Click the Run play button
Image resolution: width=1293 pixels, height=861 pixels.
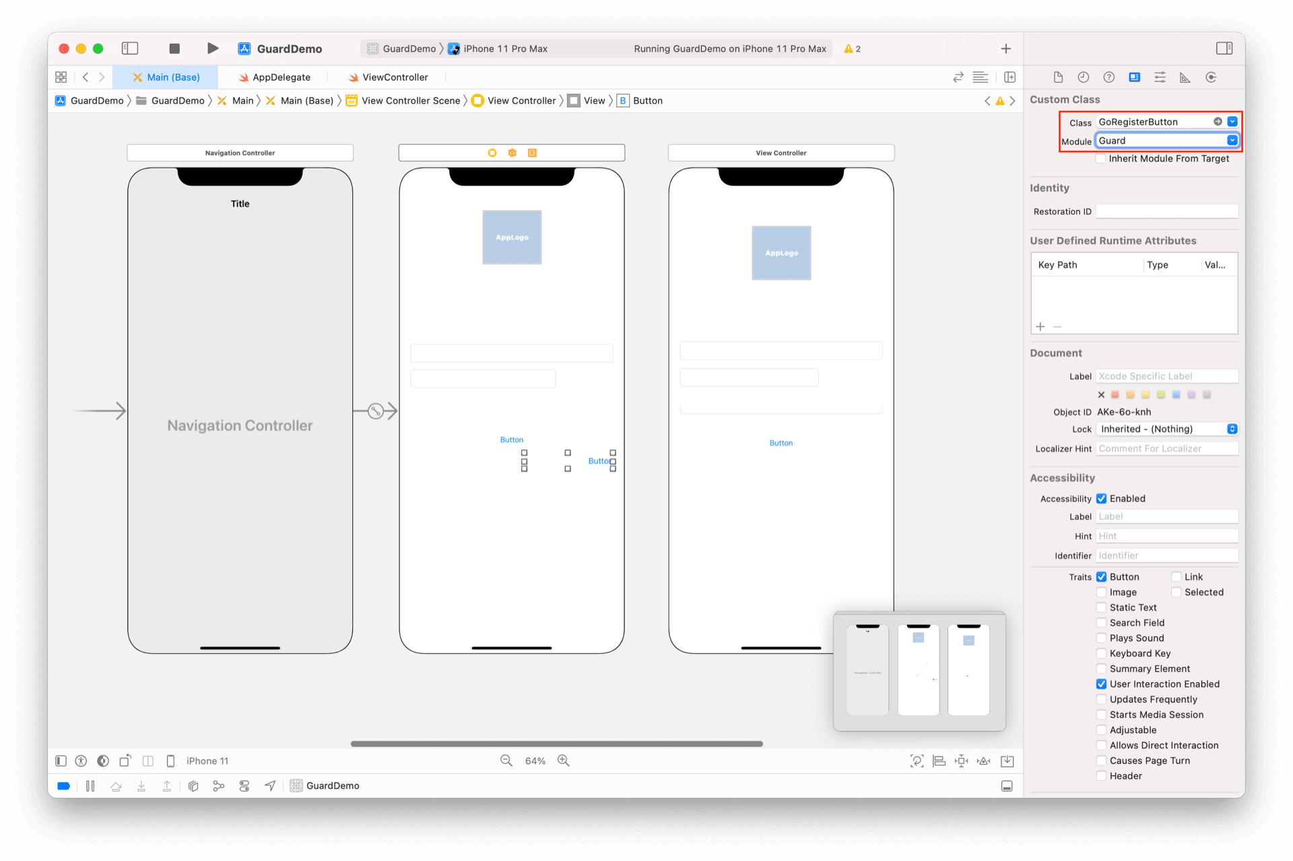click(x=212, y=48)
